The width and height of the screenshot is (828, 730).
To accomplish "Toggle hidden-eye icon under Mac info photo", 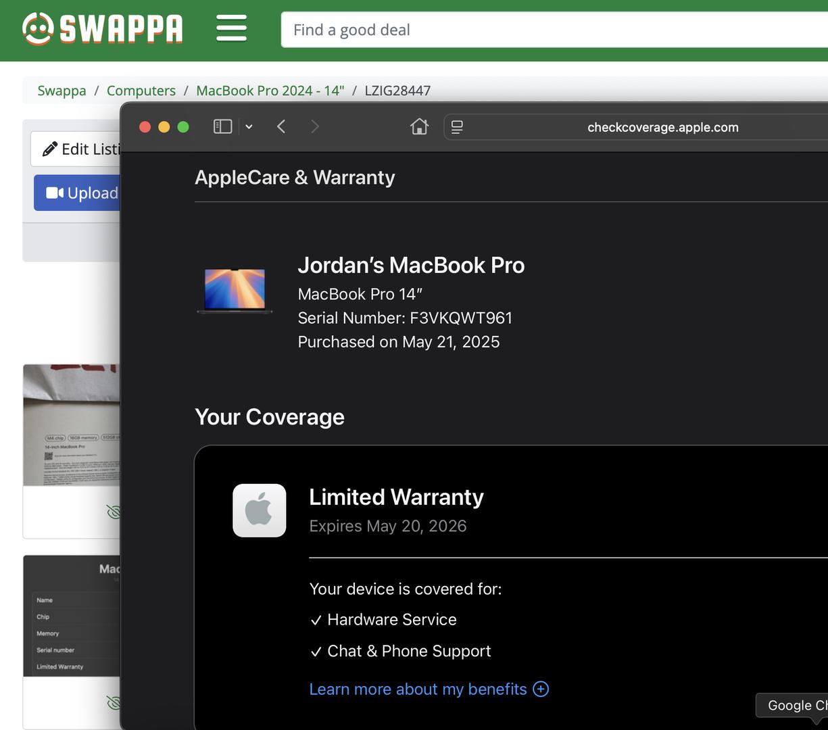I will 114,704.
